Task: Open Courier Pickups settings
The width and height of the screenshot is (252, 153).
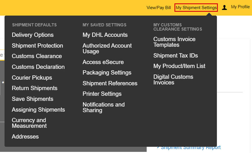Action: pyautogui.click(x=32, y=78)
